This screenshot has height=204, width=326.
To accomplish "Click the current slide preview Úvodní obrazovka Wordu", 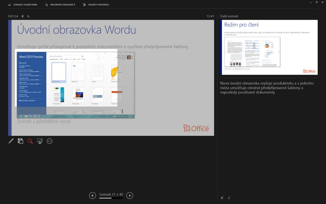I will pyautogui.click(x=111, y=78).
